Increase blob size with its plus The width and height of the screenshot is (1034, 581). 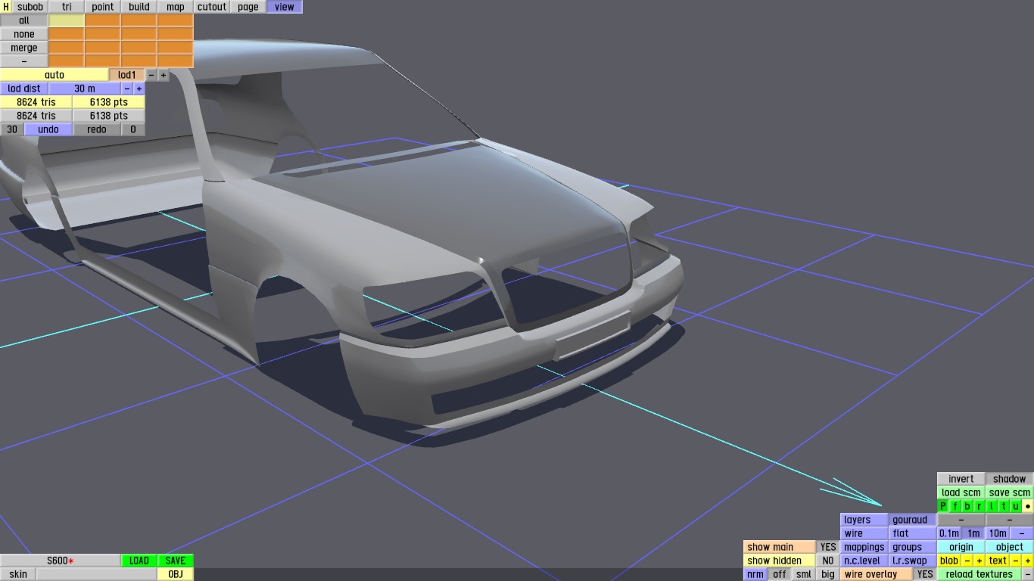979,561
